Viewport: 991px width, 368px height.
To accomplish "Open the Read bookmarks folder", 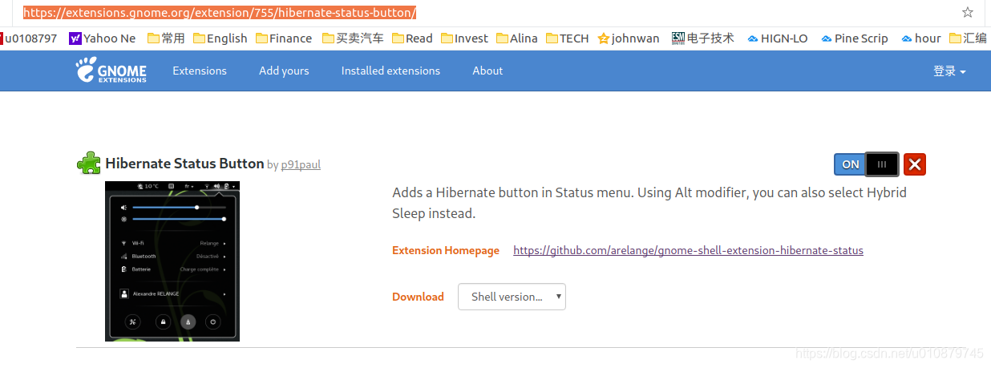I will 412,38.
